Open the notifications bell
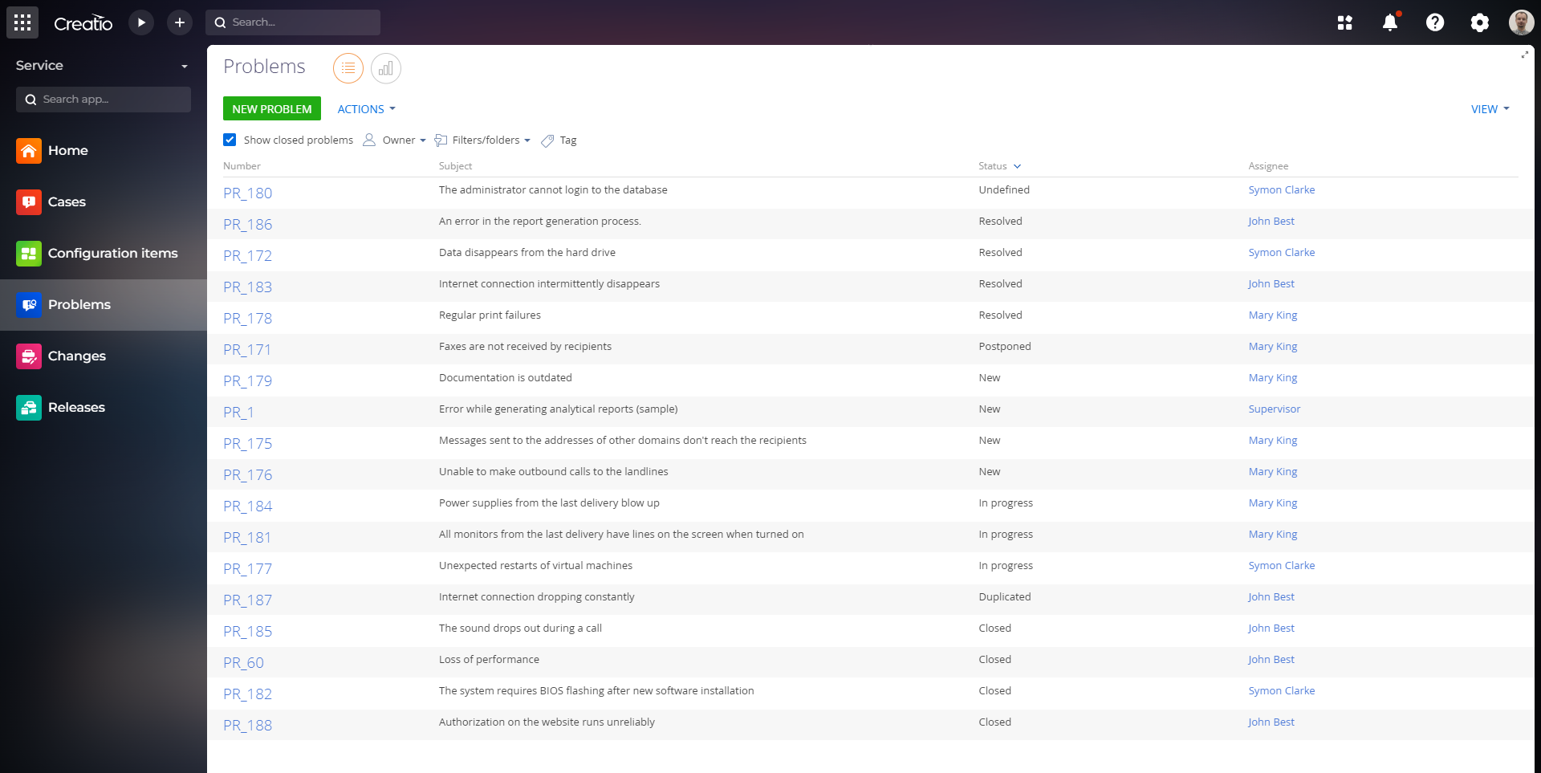 [1390, 22]
